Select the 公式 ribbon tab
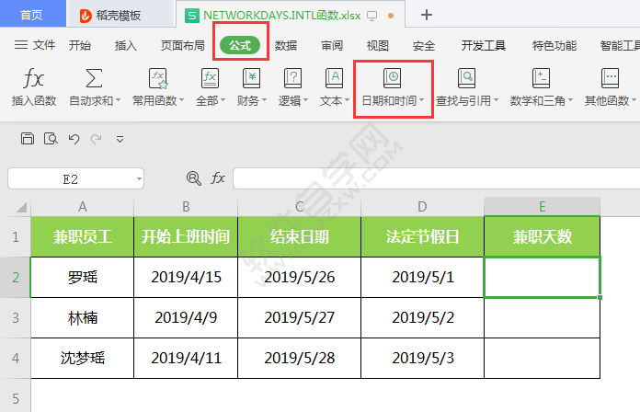 click(x=240, y=45)
